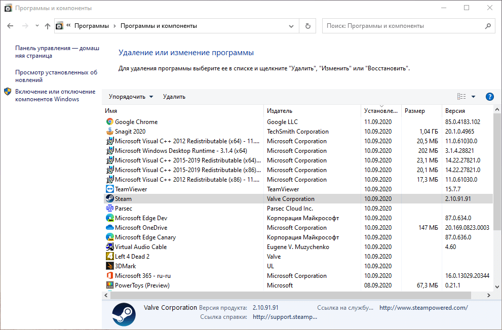This screenshot has height=330, width=502.
Task: Click the 147 МБ size cell
Action: click(428, 227)
